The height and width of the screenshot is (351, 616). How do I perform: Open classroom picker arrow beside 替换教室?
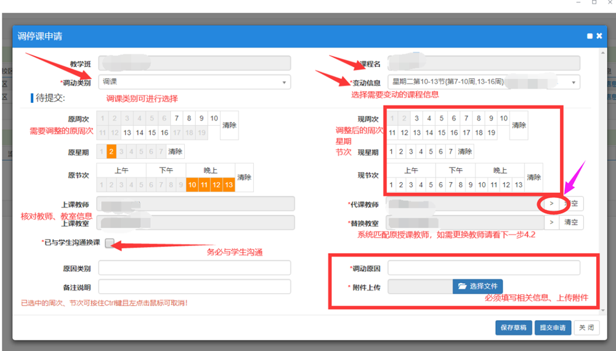551,222
